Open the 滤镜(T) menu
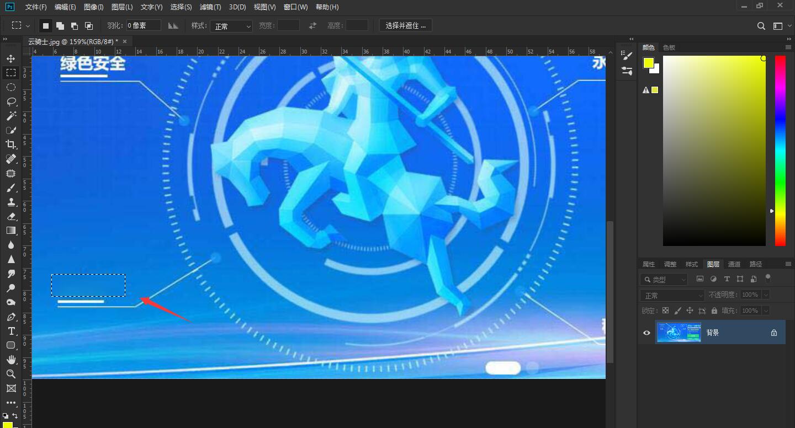The width and height of the screenshot is (795, 428). click(x=210, y=7)
